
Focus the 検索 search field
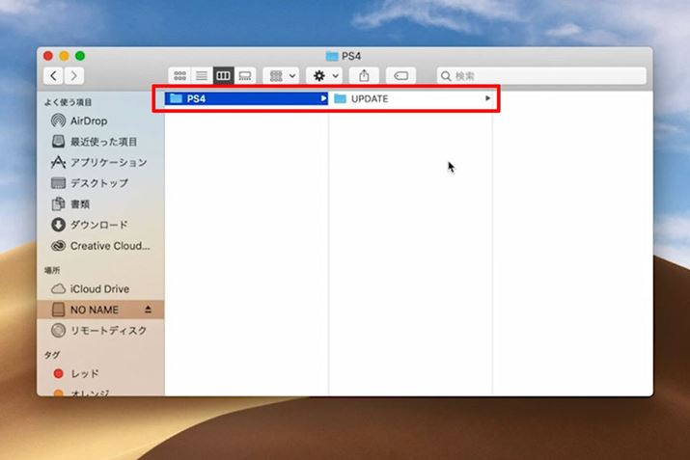tap(541, 76)
